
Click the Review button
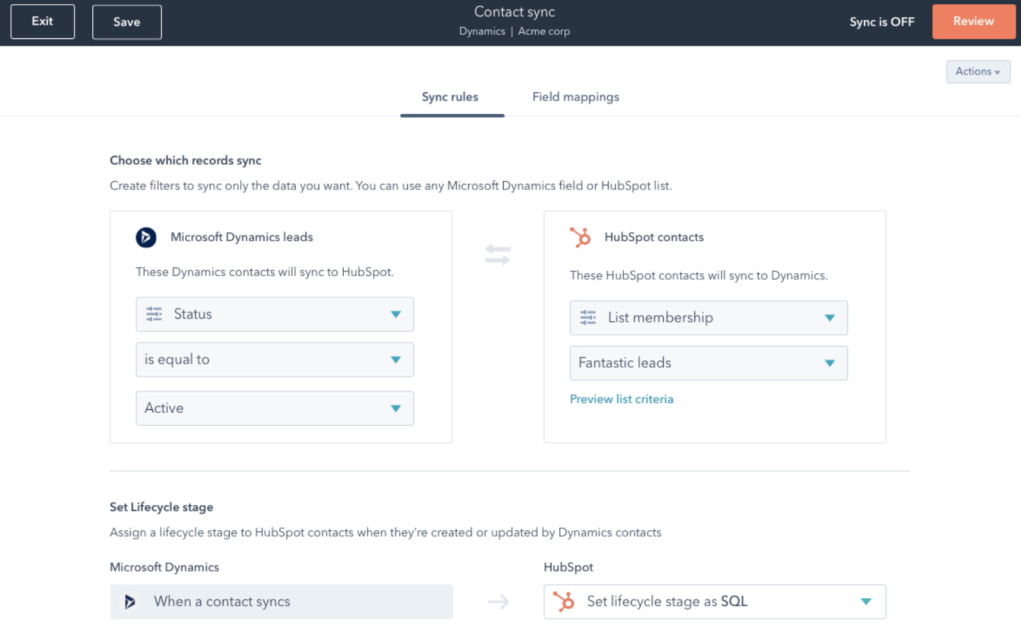tap(973, 21)
